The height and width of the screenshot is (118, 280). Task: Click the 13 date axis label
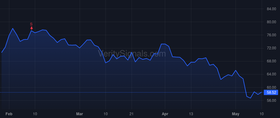191,114
